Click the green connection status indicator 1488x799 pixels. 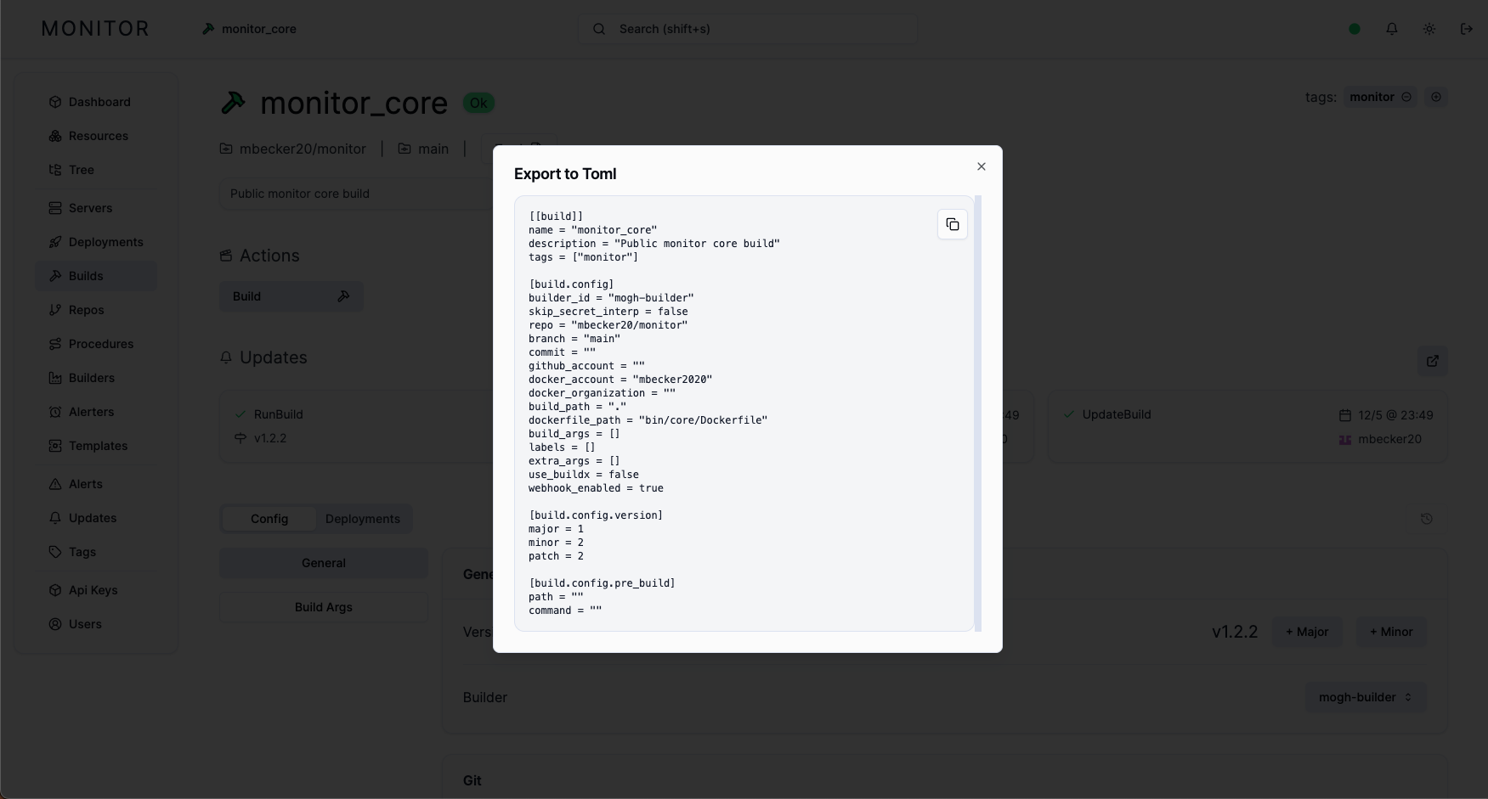(x=1355, y=29)
